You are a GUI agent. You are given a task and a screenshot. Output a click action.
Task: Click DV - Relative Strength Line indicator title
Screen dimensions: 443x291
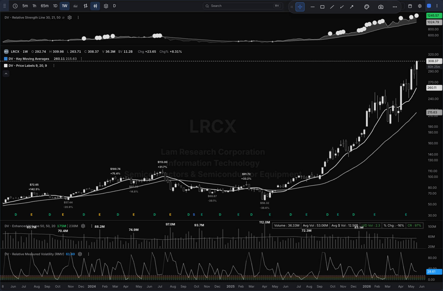[x=33, y=17]
